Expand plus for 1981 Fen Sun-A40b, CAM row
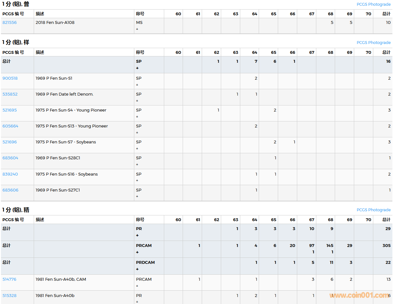This screenshot has width=393, height=304. [x=137, y=286]
